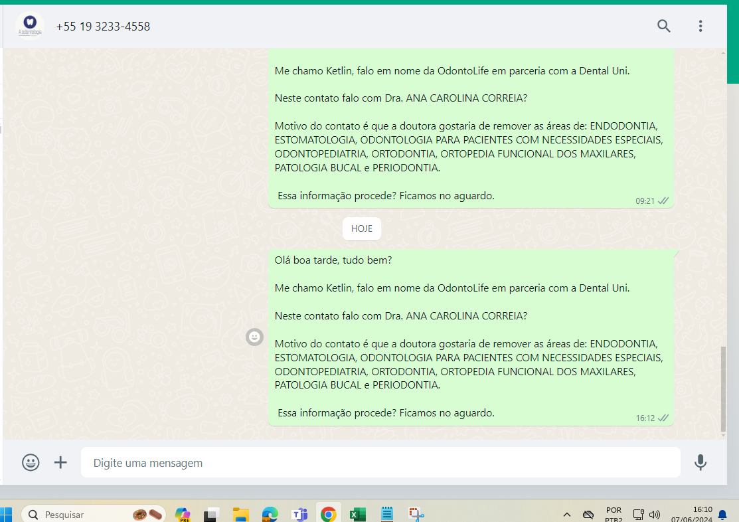Start recording a voice message
The image size is (739, 522).
click(x=700, y=462)
